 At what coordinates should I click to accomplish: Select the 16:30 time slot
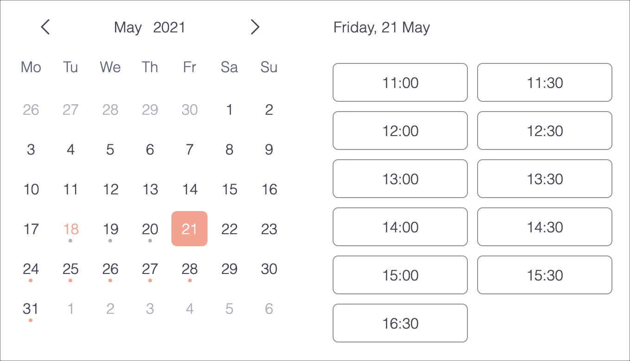tap(400, 324)
